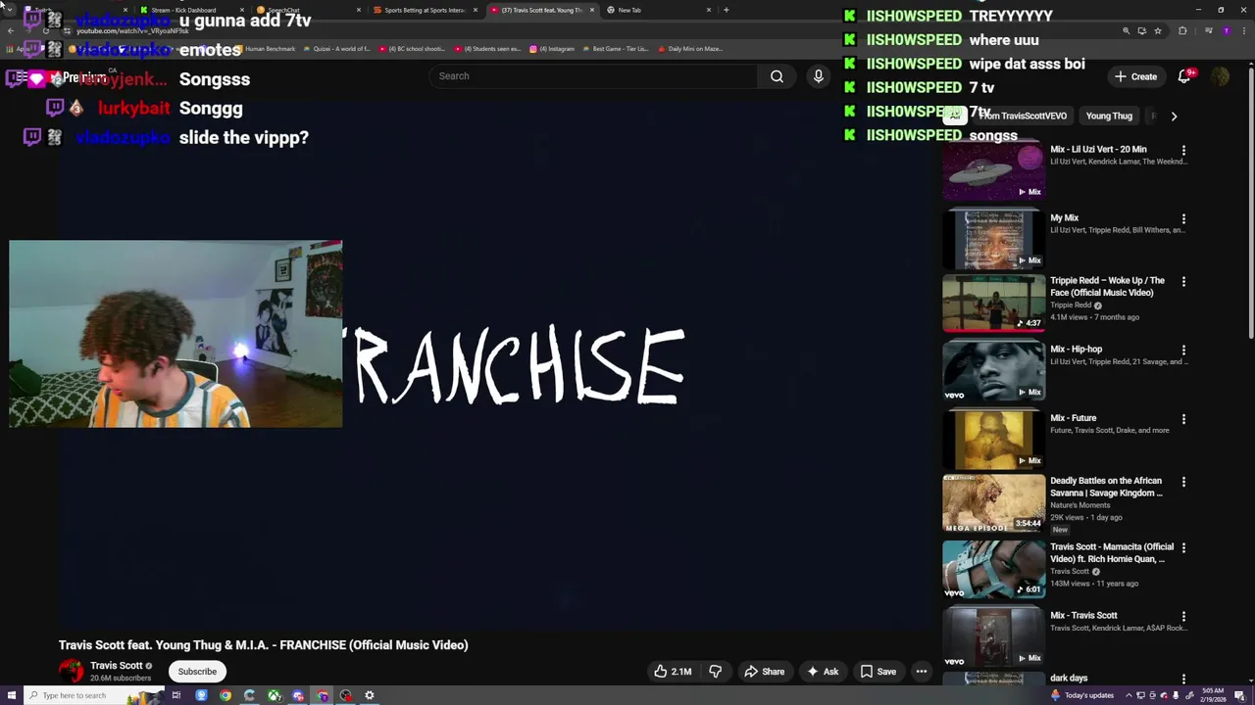The width and height of the screenshot is (1255, 705).
Task: Activate voice search microphone icon
Action: click(818, 76)
